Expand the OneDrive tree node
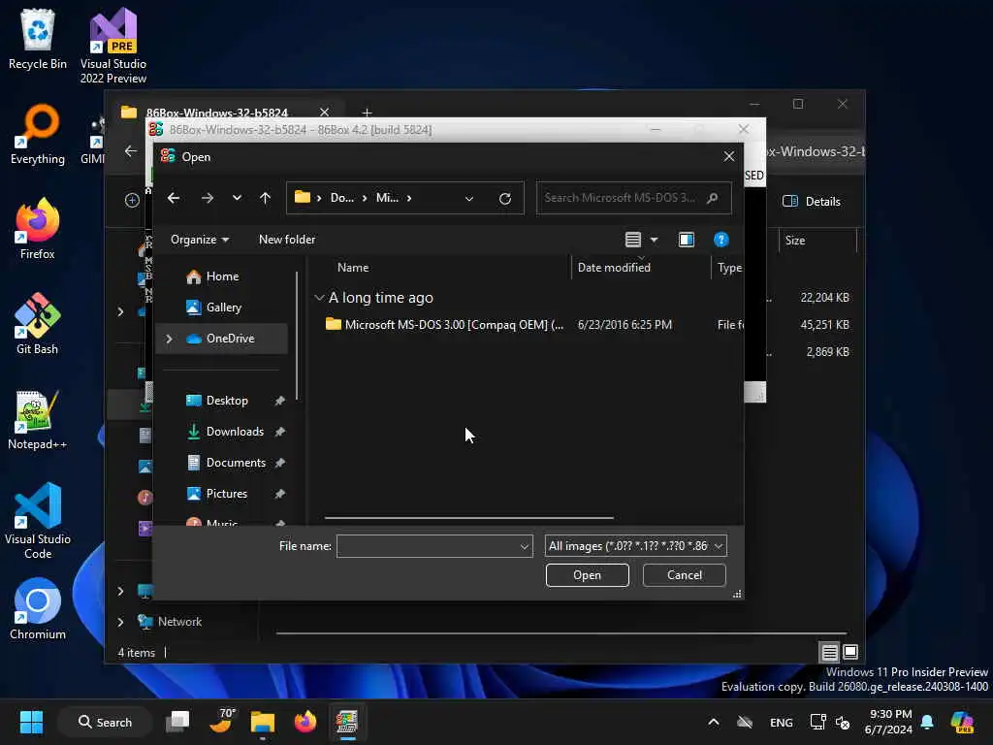 pyautogui.click(x=169, y=339)
